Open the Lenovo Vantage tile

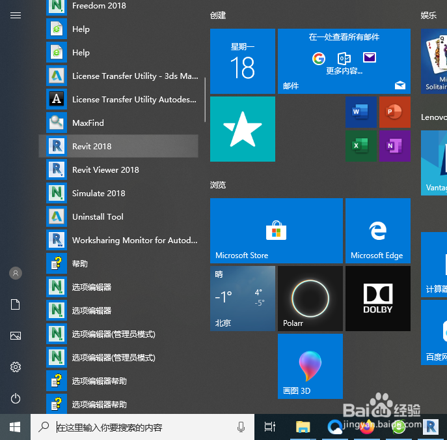(434, 163)
